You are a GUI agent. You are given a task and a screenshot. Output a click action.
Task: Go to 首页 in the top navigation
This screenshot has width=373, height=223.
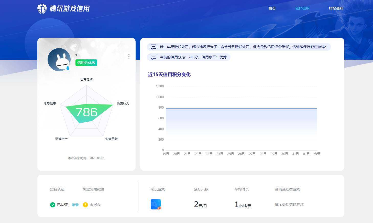click(272, 8)
